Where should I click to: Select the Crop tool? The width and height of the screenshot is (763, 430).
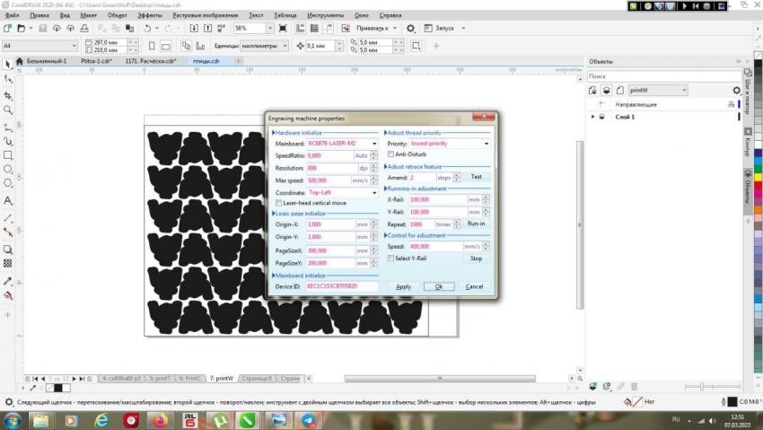click(8, 95)
